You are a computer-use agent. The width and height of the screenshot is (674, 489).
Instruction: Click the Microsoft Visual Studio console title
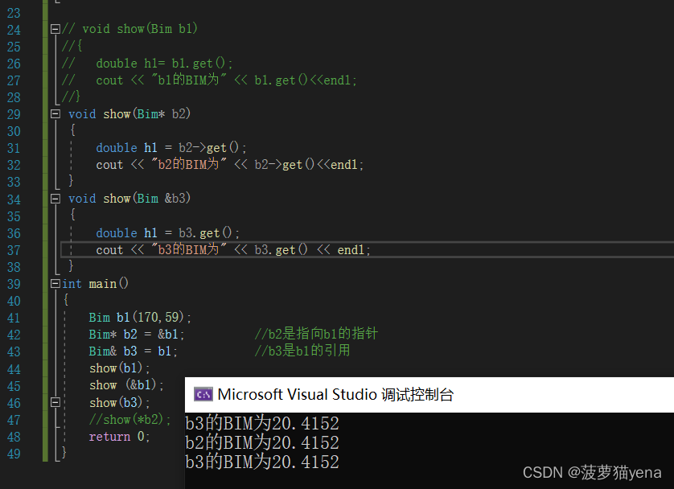[x=335, y=394]
